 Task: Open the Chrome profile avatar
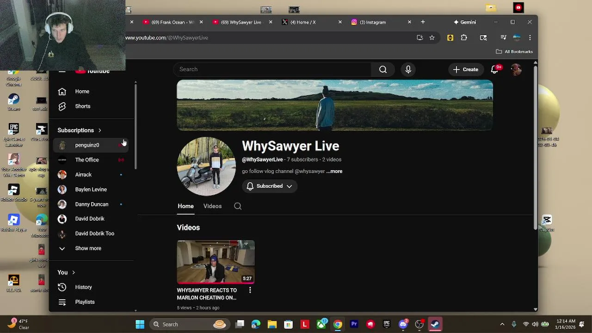(517, 37)
